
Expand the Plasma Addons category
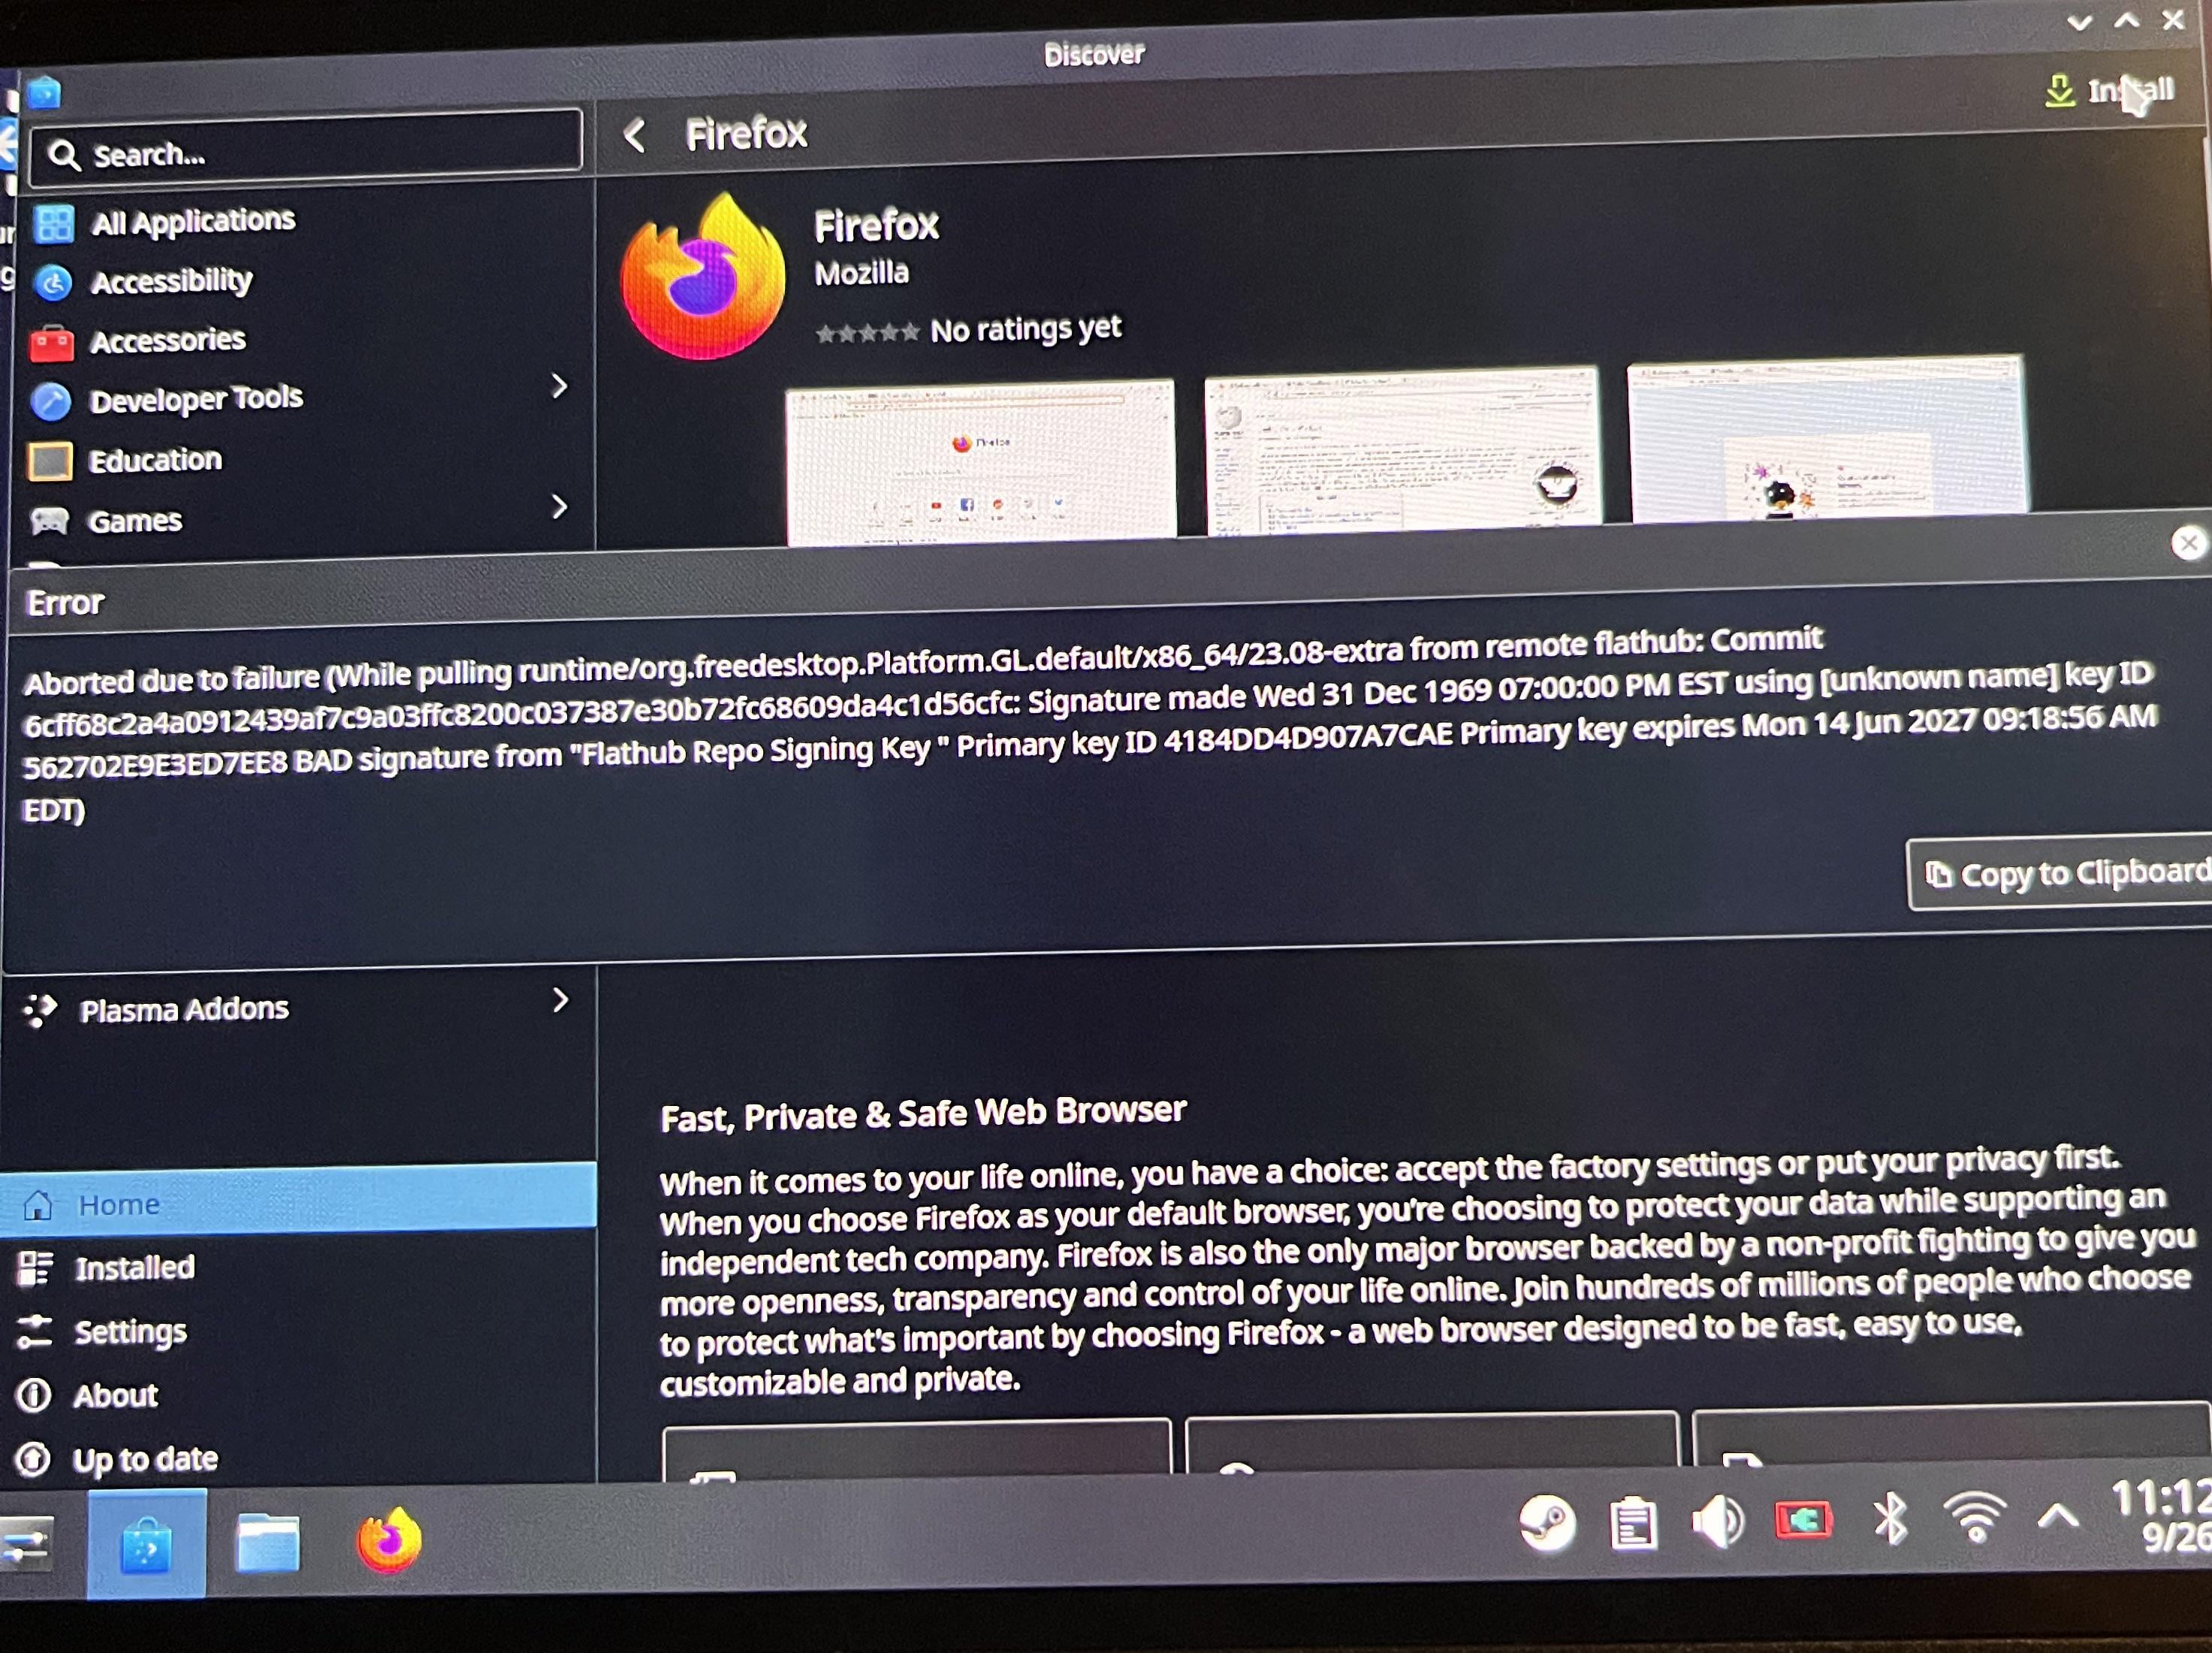[561, 999]
